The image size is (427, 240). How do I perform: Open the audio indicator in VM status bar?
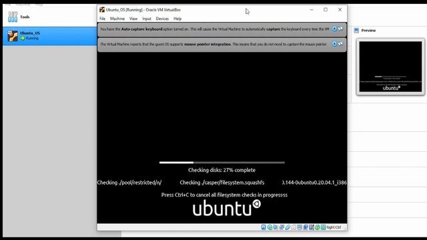point(276,227)
